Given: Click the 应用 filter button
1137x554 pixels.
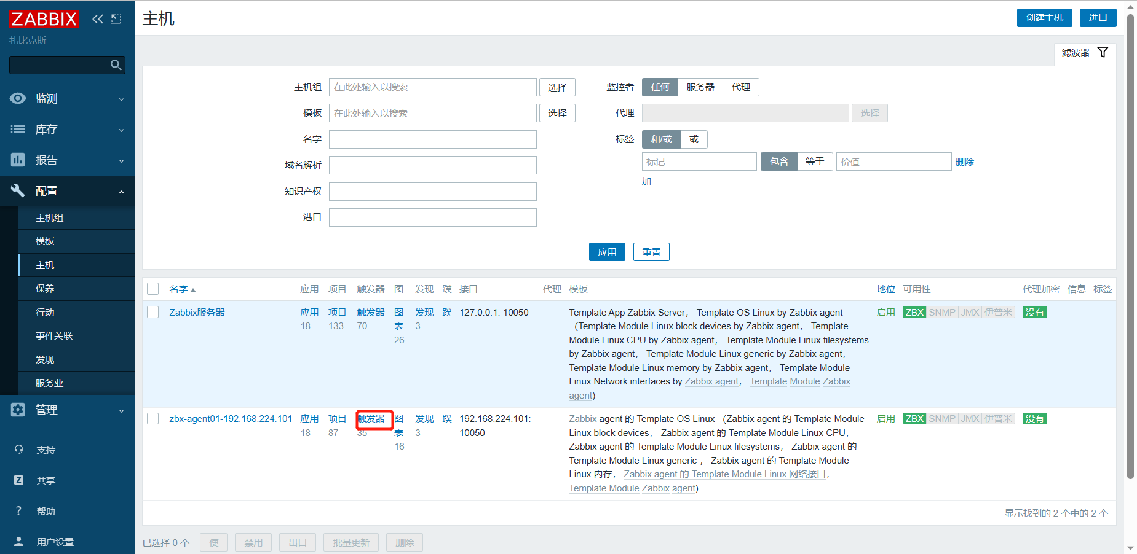Looking at the screenshot, I should click(607, 252).
